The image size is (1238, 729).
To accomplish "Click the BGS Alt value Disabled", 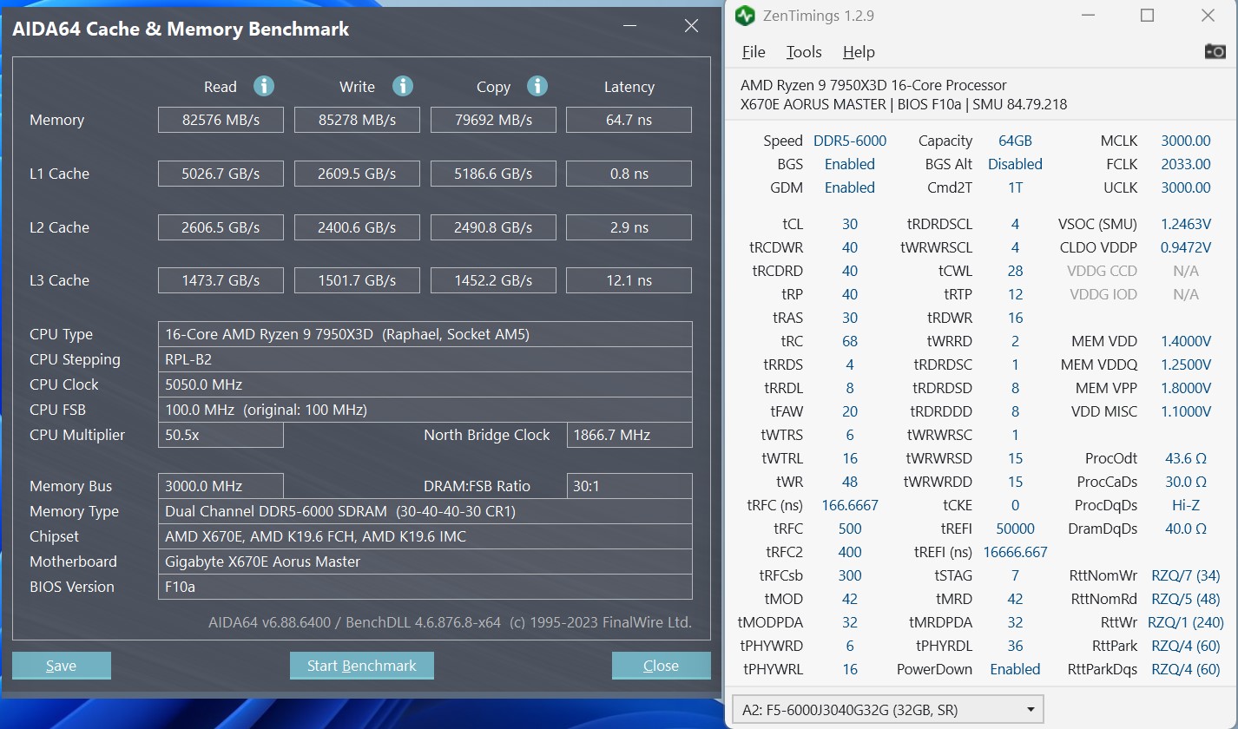I will [1015, 164].
